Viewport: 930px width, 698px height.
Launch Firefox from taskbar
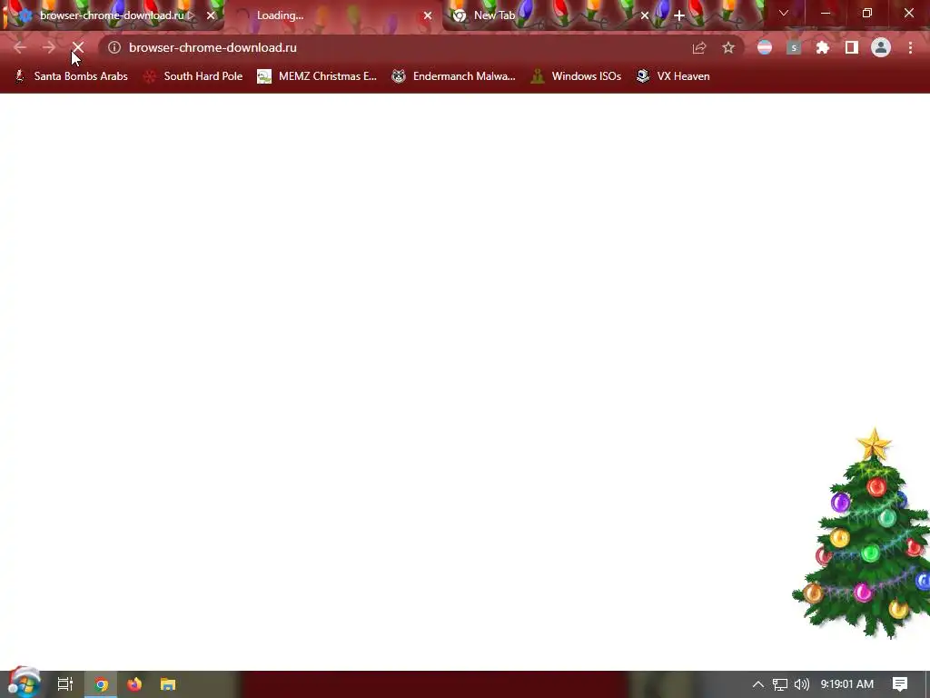[x=134, y=684]
